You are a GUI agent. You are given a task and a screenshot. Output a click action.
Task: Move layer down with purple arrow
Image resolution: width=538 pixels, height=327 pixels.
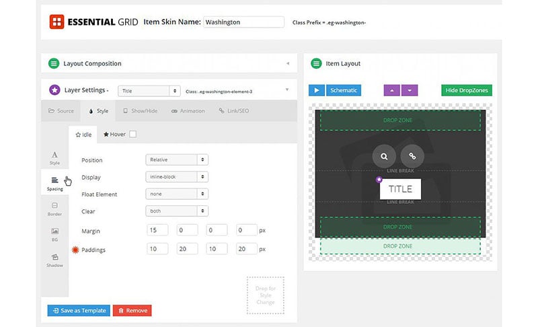(x=410, y=90)
